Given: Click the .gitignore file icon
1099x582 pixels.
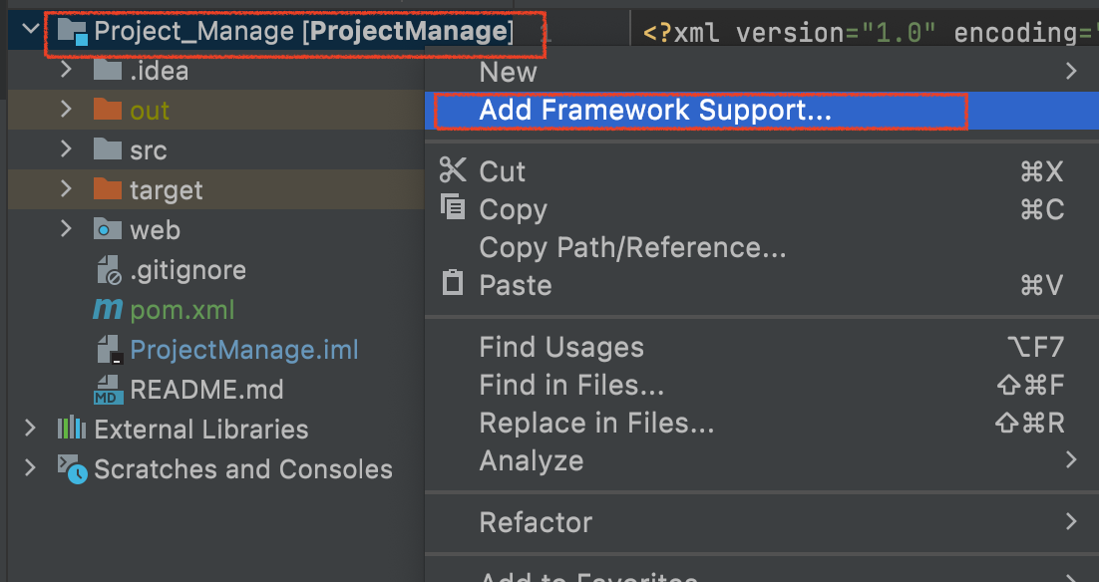Looking at the screenshot, I should tap(108, 270).
